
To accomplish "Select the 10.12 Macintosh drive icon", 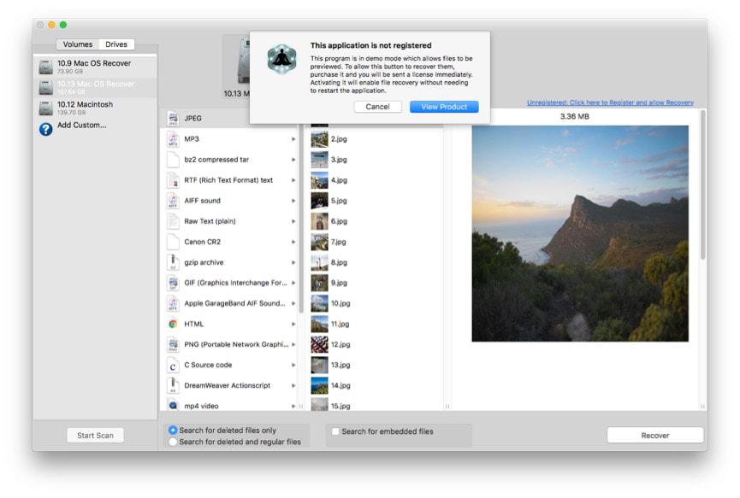I will 46,108.
